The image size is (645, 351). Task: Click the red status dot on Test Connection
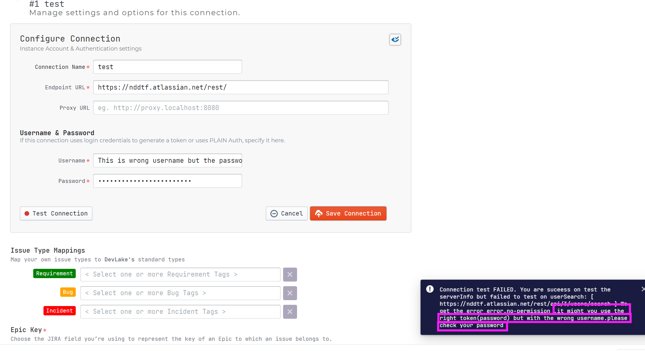(27, 213)
